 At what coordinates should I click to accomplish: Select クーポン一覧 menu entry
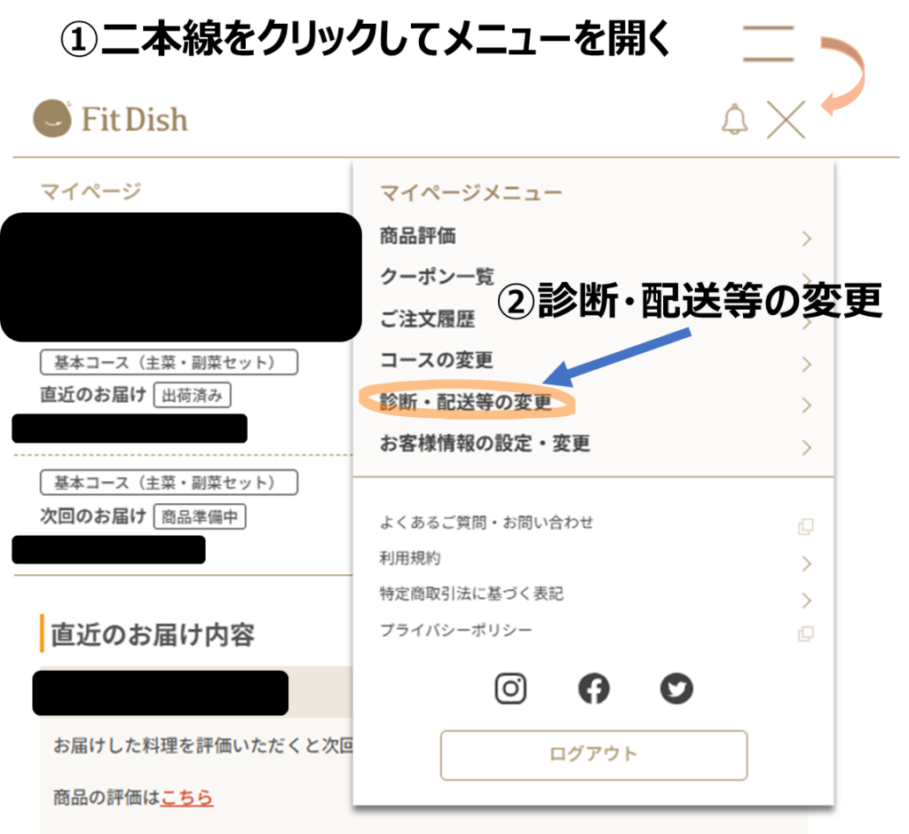click(596, 277)
